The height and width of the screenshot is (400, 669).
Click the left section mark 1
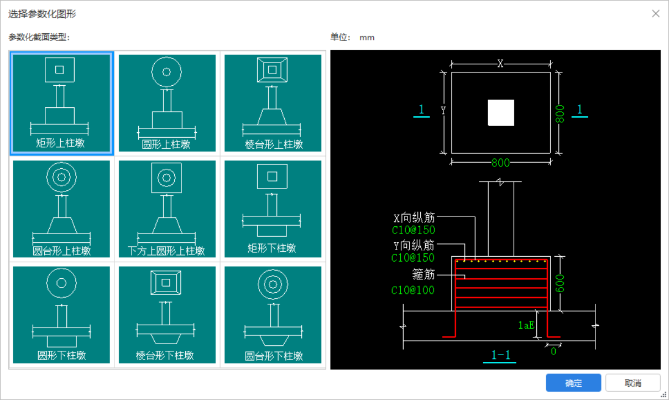click(x=421, y=110)
